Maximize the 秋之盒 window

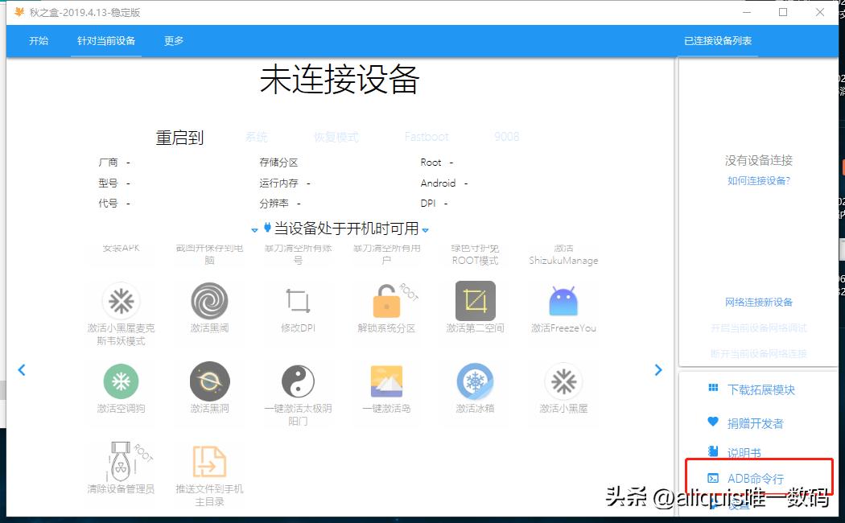click(x=783, y=12)
